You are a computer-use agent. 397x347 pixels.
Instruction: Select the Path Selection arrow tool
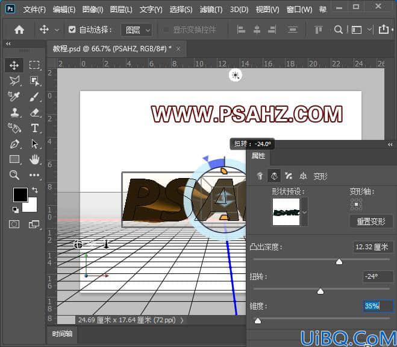point(34,144)
